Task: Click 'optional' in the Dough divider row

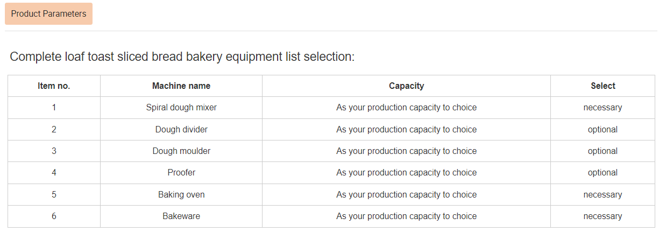Action: (x=603, y=130)
